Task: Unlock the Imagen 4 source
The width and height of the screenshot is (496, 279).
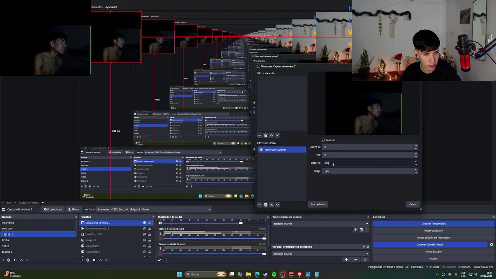Action: tap(150, 240)
